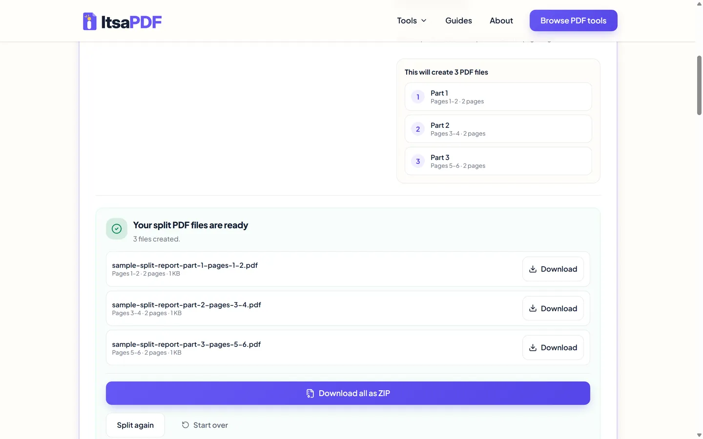
Task: Click the green checkmark success icon
Action: tap(117, 229)
